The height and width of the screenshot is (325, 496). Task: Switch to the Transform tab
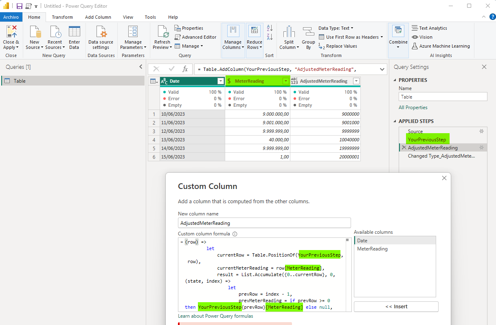click(62, 17)
